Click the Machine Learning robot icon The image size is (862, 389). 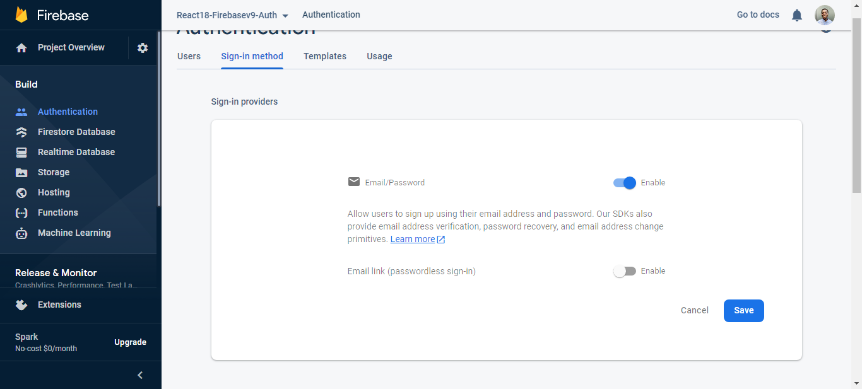click(21, 233)
